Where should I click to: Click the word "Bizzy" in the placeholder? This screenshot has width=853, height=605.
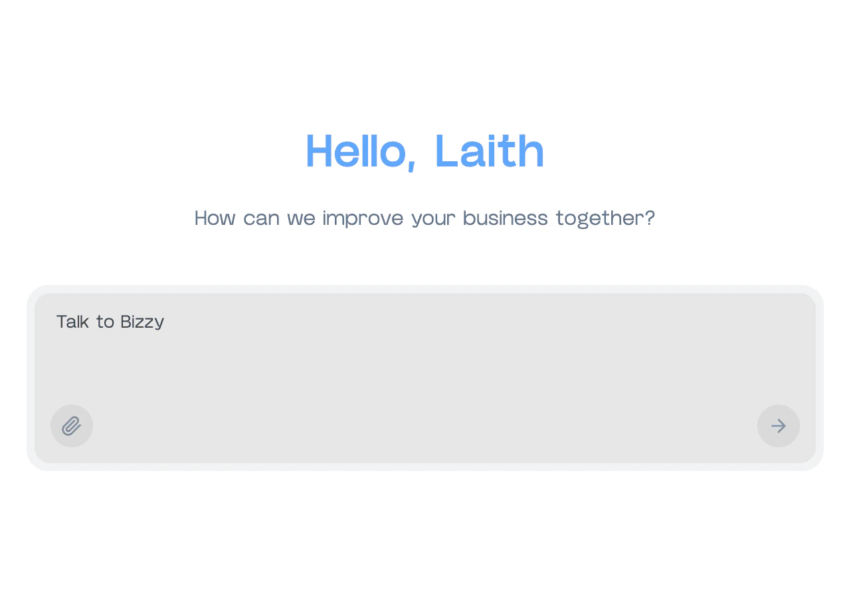pyautogui.click(x=142, y=322)
